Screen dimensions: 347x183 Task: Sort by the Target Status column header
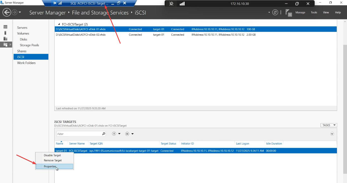pos(168,144)
